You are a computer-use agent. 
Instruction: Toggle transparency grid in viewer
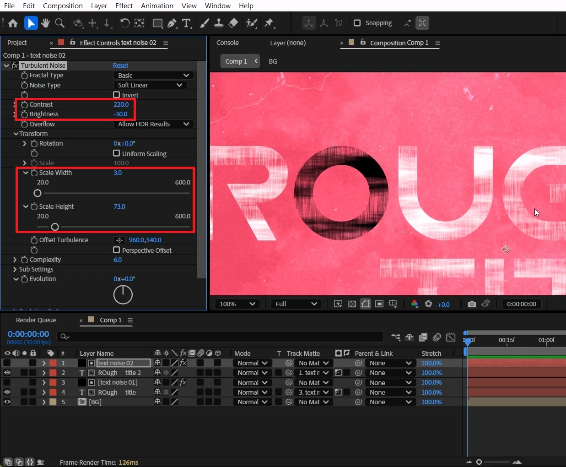[x=352, y=304]
